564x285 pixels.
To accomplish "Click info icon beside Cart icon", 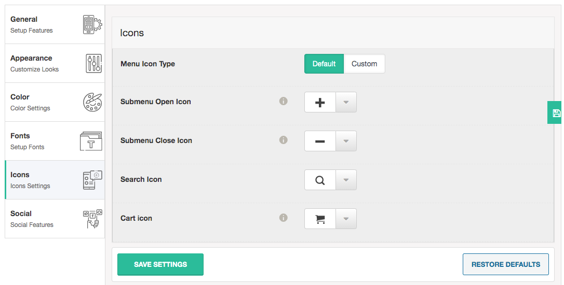I will pyautogui.click(x=284, y=218).
